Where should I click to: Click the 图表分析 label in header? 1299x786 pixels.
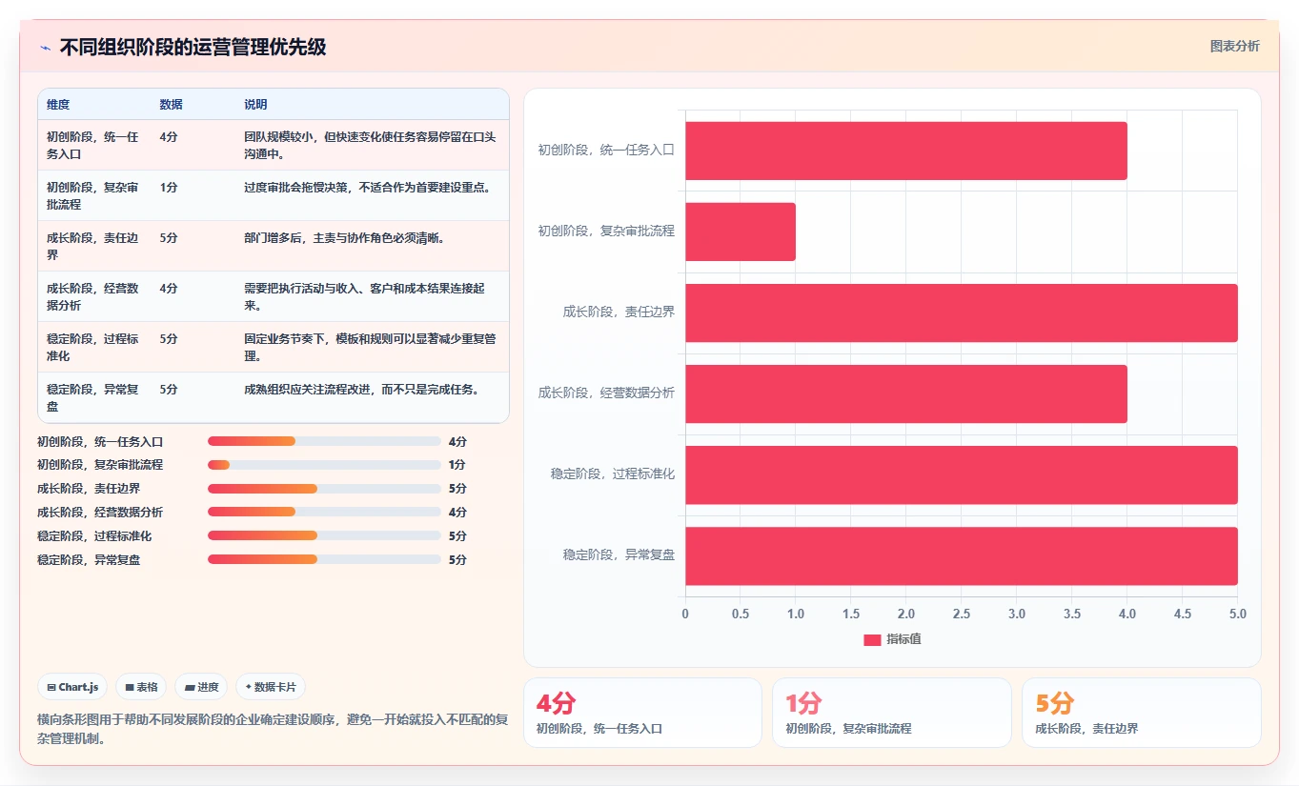pyautogui.click(x=1234, y=47)
